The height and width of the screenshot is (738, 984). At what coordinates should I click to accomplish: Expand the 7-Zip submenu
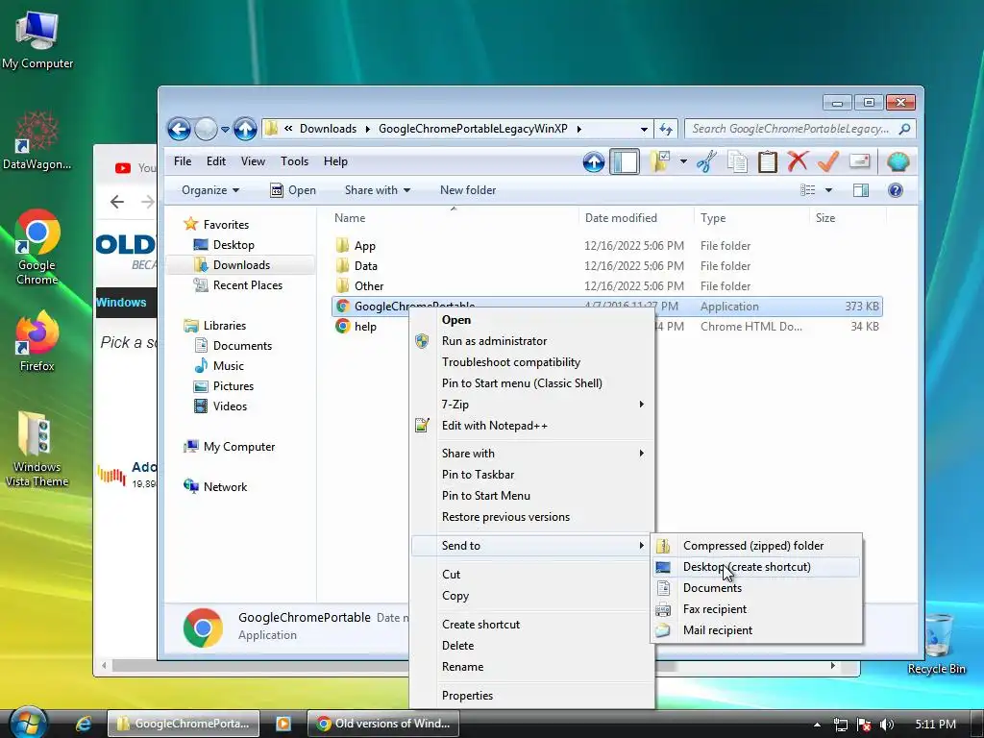[x=532, y=405]
